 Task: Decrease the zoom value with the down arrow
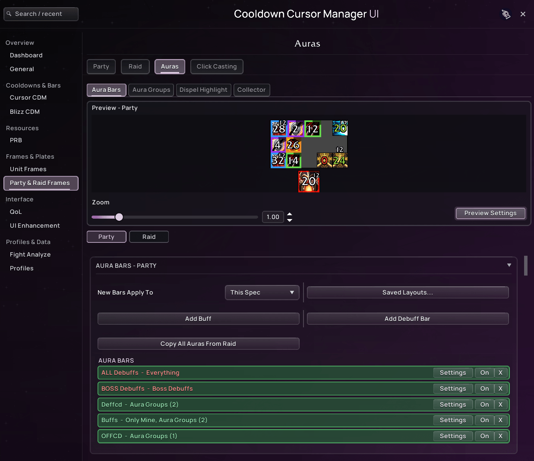click(x=290, y=220)
